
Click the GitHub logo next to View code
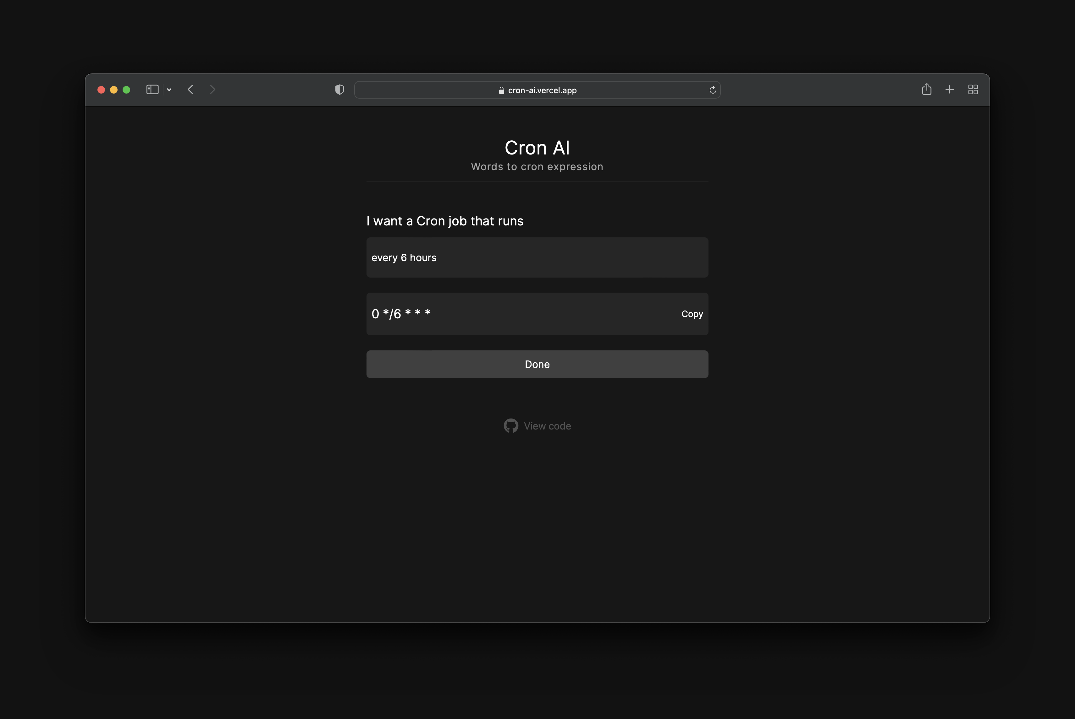[x=510, y=425]
